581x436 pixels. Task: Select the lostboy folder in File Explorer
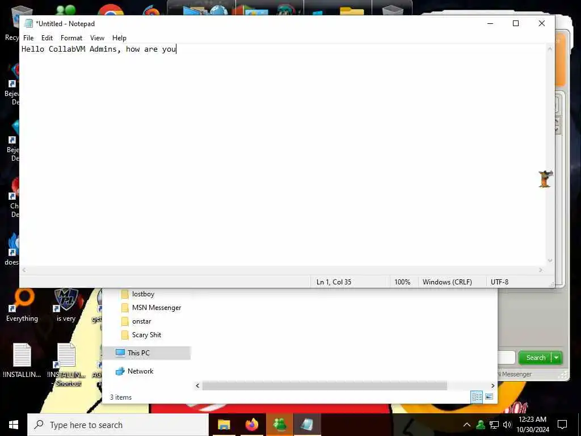click(x=143, y=294)
